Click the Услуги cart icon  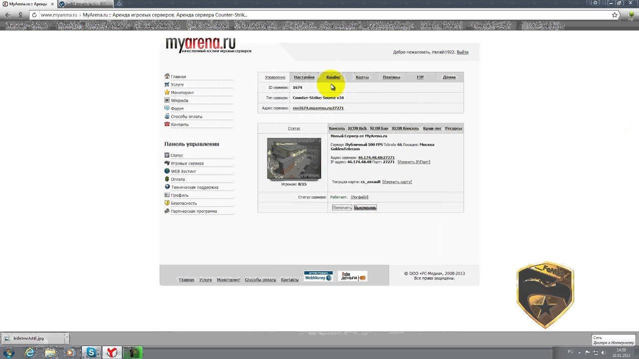click(167, 84)
